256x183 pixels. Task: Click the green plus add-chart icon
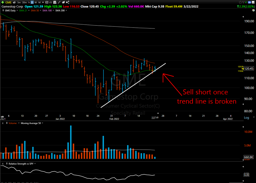tap(3, 2)
